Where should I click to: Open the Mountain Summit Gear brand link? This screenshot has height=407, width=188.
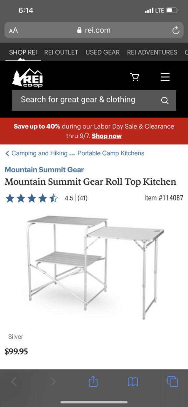point(44,170)
